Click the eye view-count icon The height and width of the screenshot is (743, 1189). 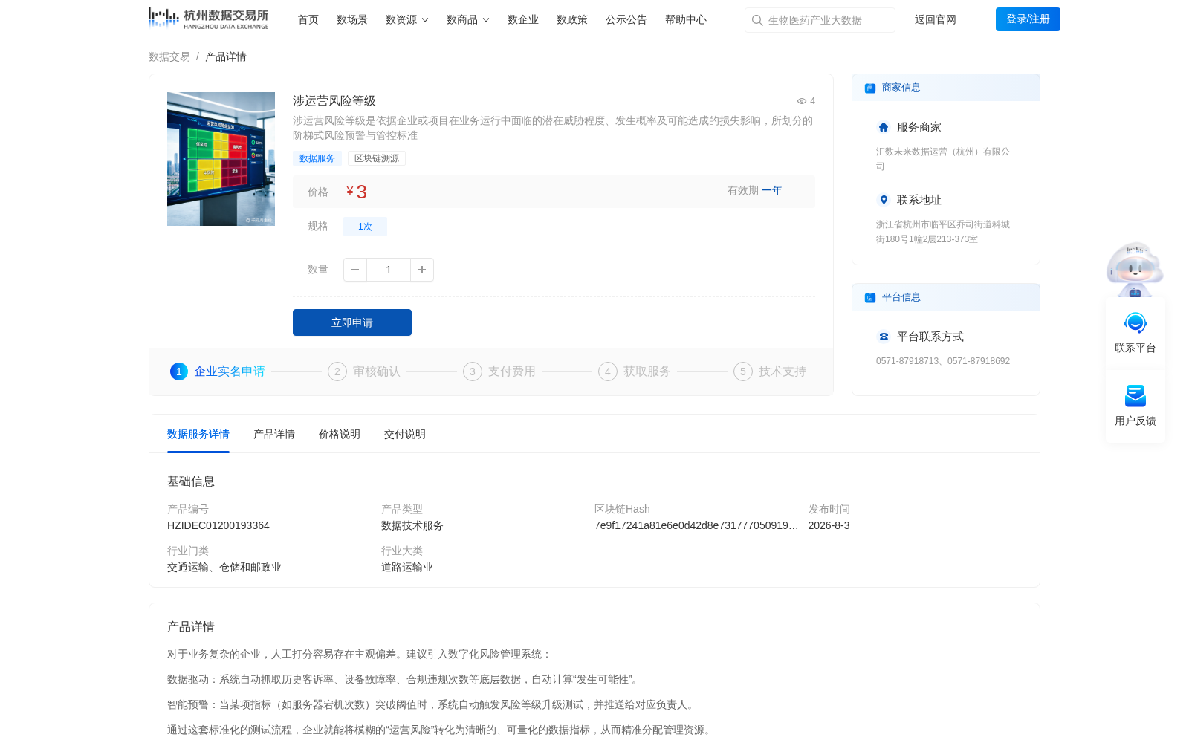click(x=802, y=101)
